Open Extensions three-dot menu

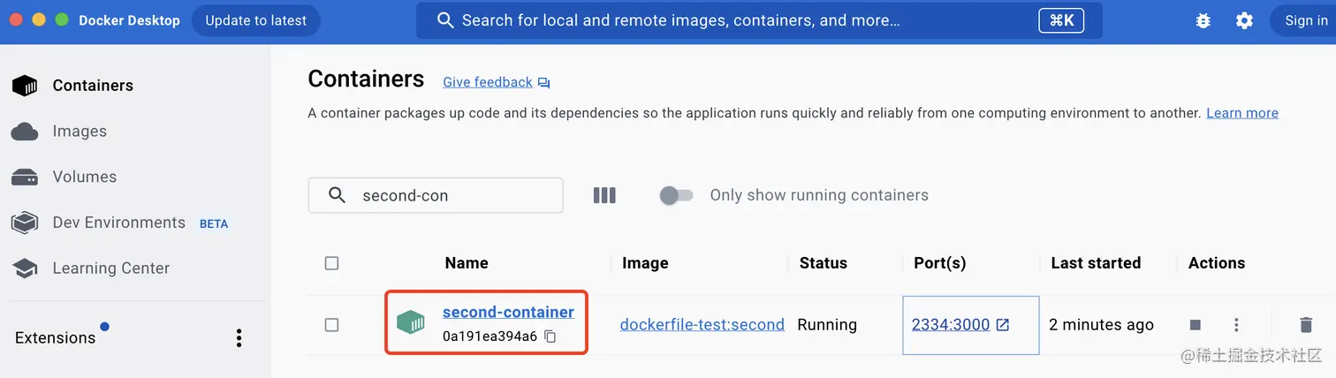(239, 337)
